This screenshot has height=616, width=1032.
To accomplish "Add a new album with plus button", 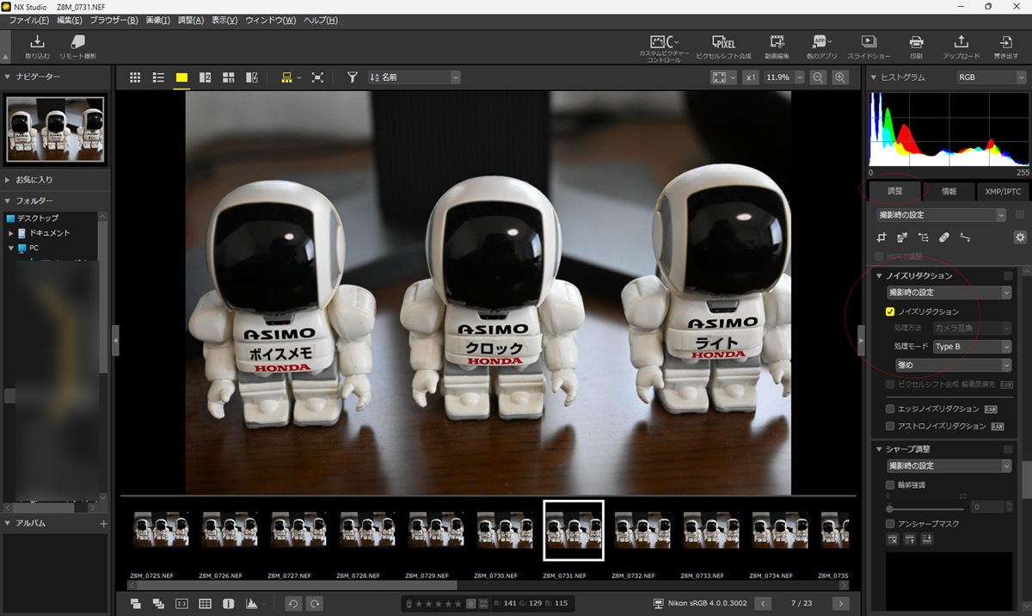I will click(x=104, y=523).
